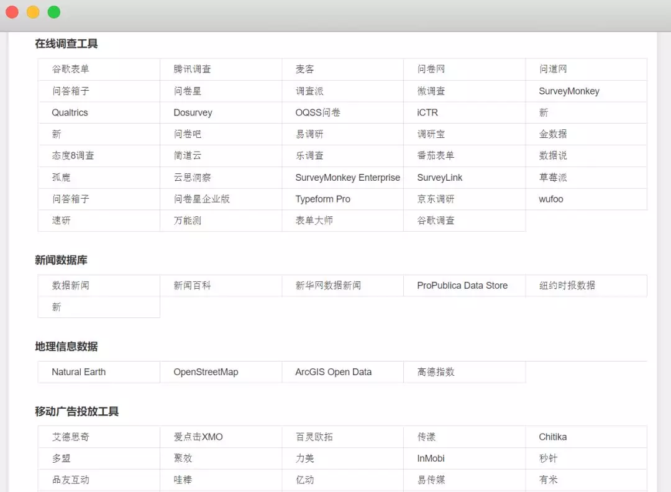The width and height of the screenshot is (671, 492).
Task: Open SurveyMonkey Enterprise link
Action: [x=347, y=178]
